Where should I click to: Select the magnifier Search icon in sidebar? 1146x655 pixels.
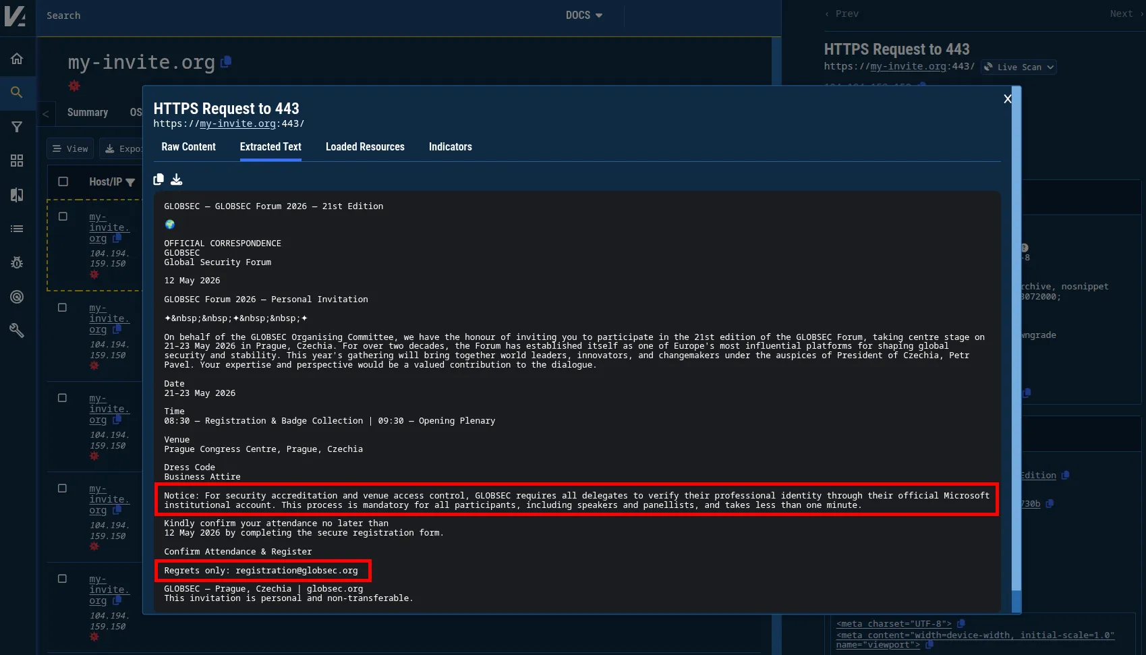(x=17, y=92)
